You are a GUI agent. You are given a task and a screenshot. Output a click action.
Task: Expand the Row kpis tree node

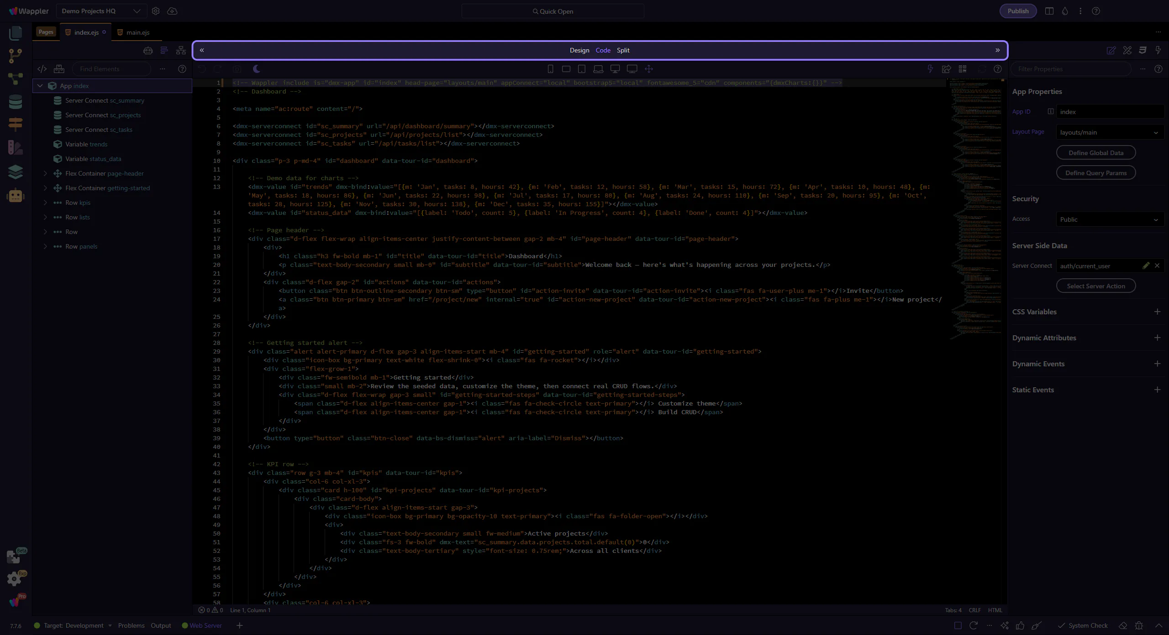[45, 203]
